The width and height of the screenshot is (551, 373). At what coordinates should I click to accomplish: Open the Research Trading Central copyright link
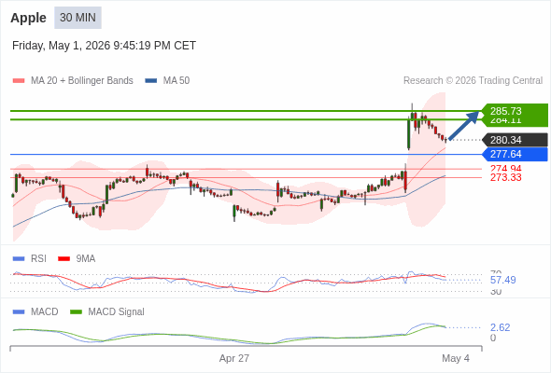[473, 81]
